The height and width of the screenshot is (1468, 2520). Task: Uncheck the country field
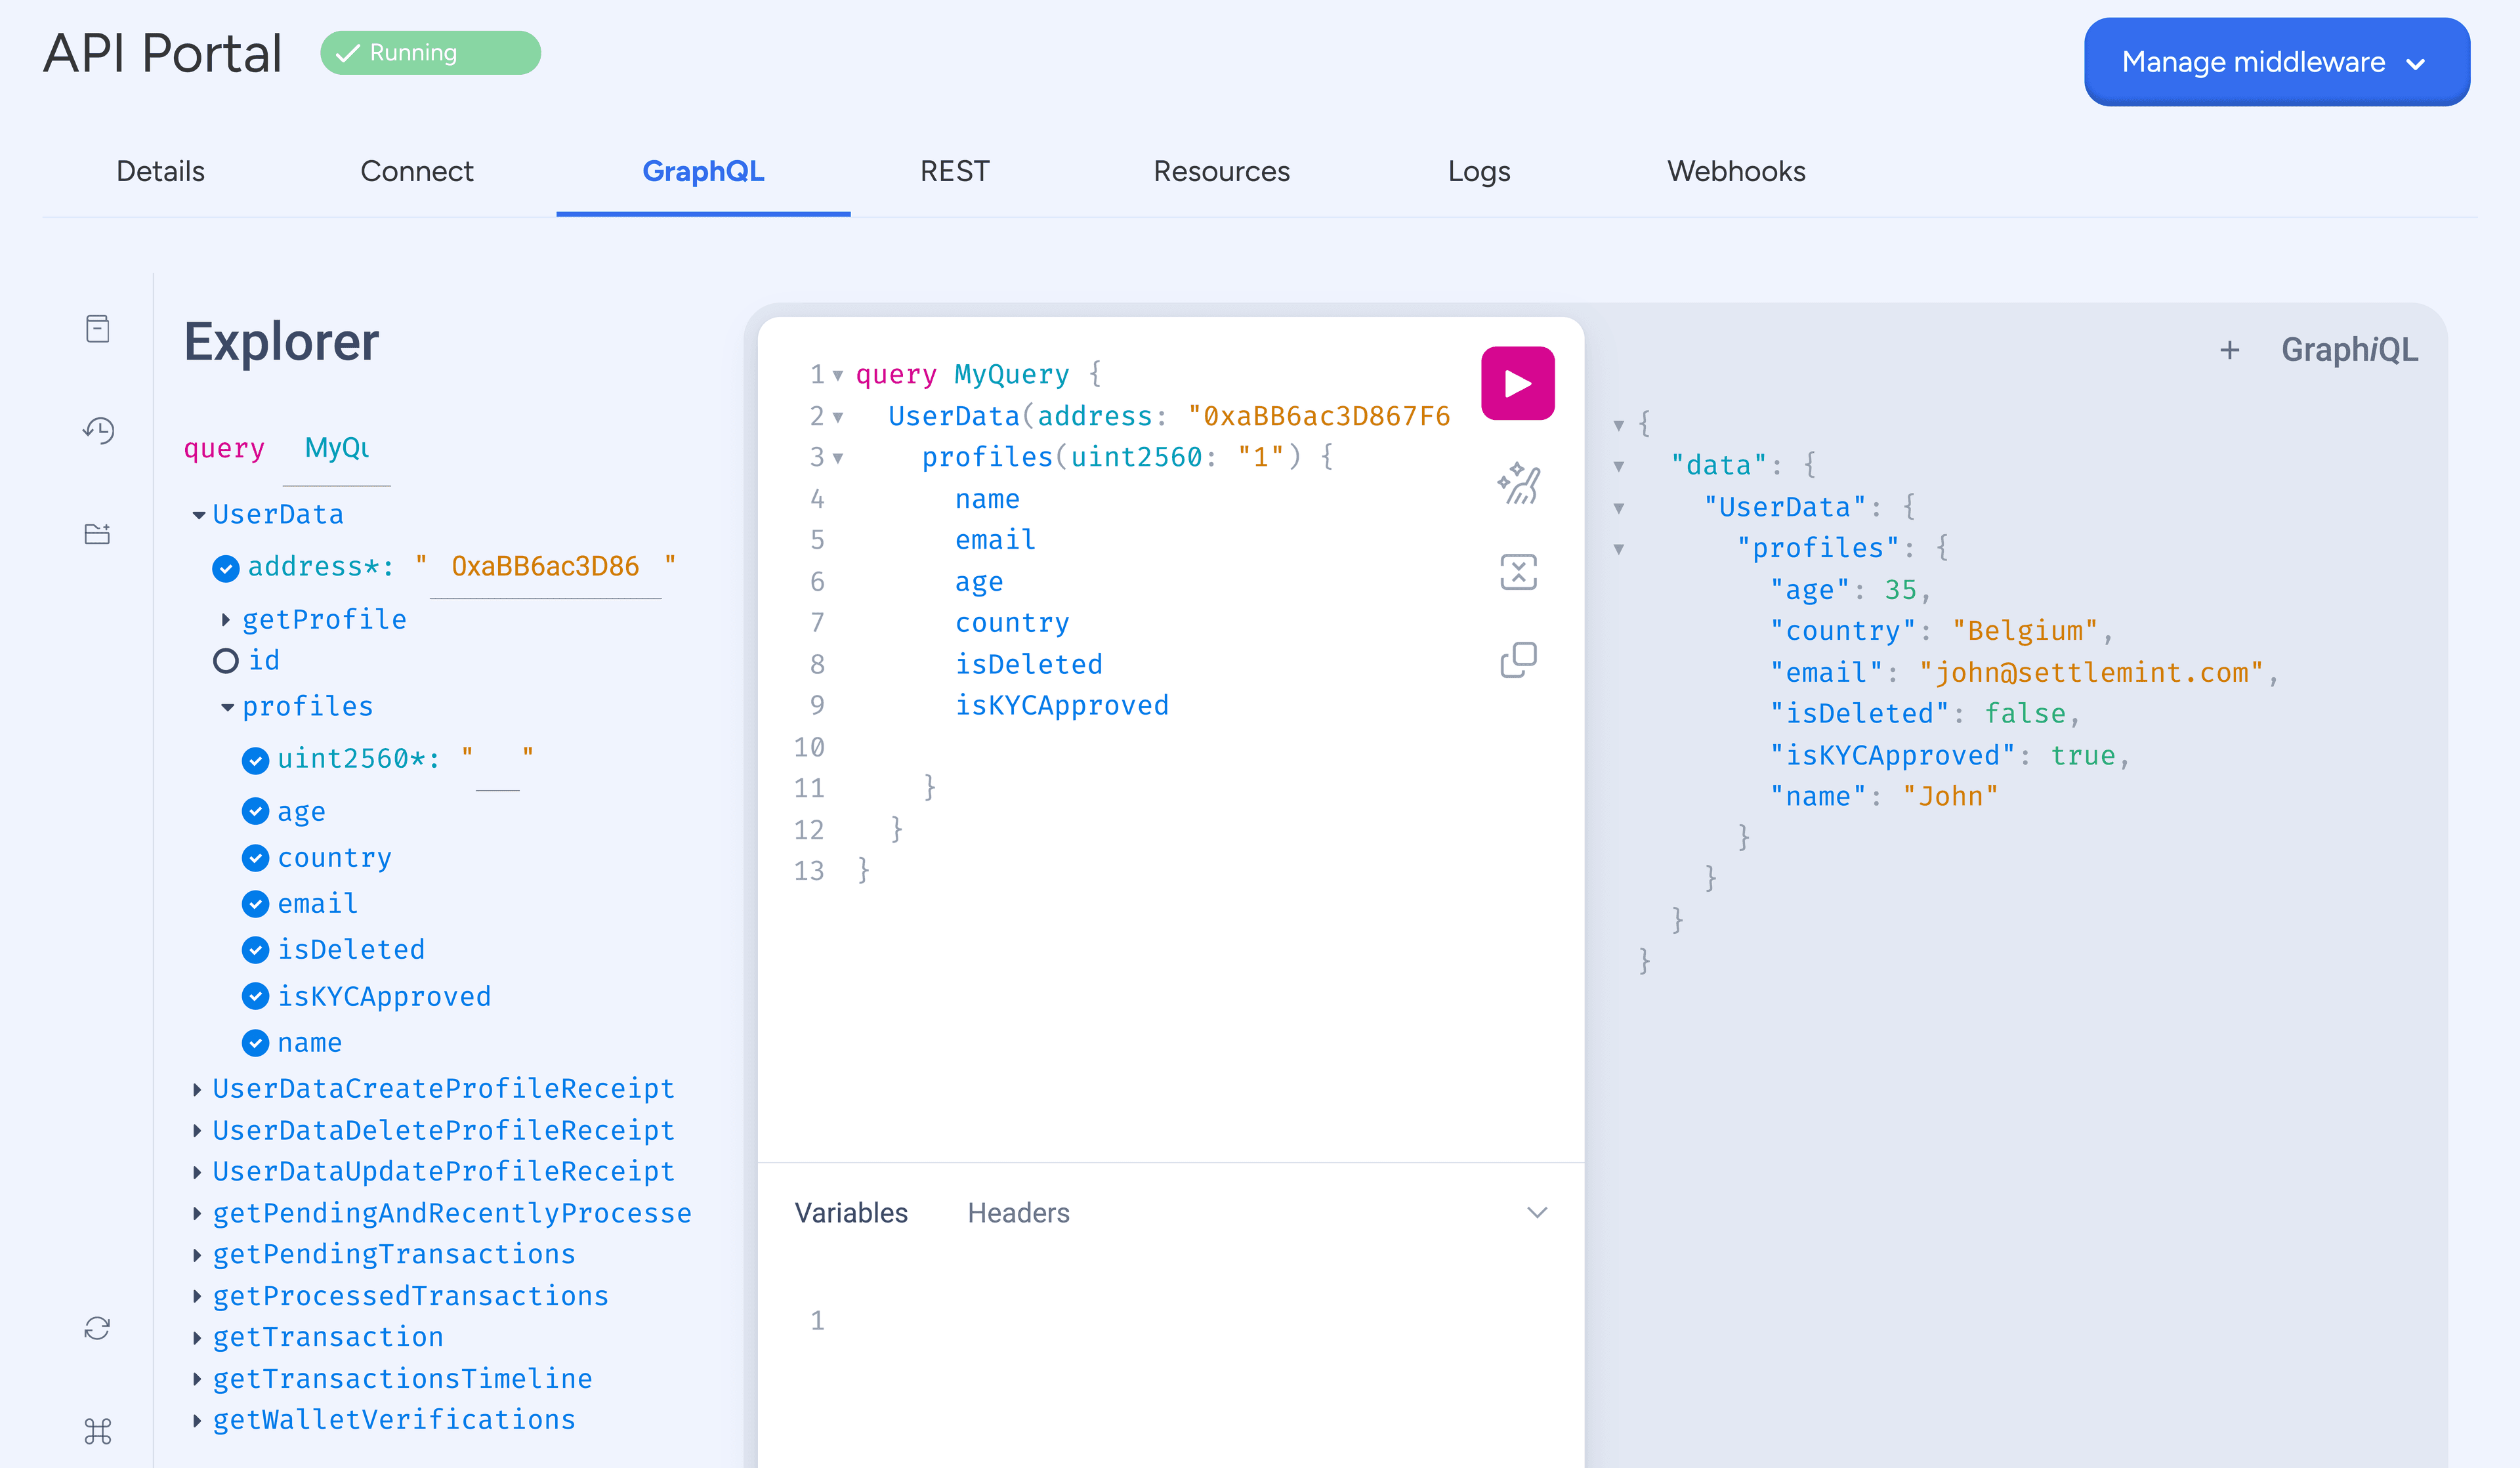(255, 858)
